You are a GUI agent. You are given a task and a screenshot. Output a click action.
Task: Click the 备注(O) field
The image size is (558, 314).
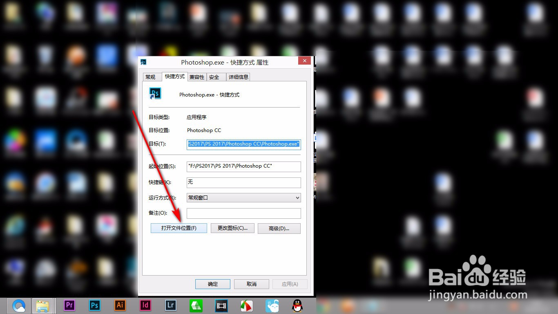[x=244, y=213]
